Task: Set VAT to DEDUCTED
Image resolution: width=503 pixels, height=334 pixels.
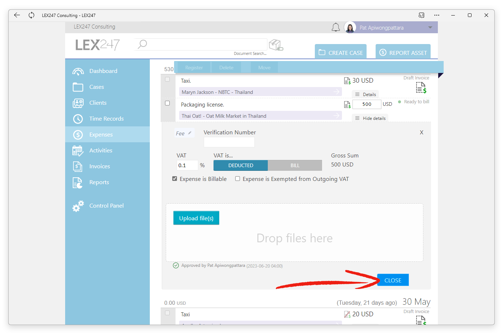Action: [x=241, y=165]
